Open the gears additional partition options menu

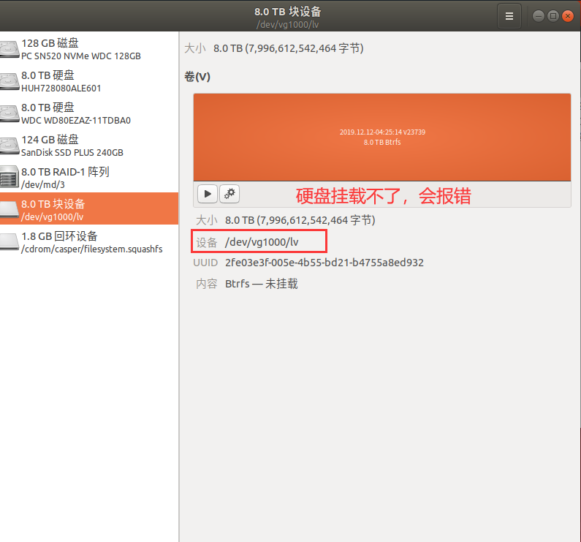[229, 194]
